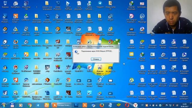Open BlueStacks from the taskbar
The height and width of the screenshot is (108, 192).
(118, 105)
